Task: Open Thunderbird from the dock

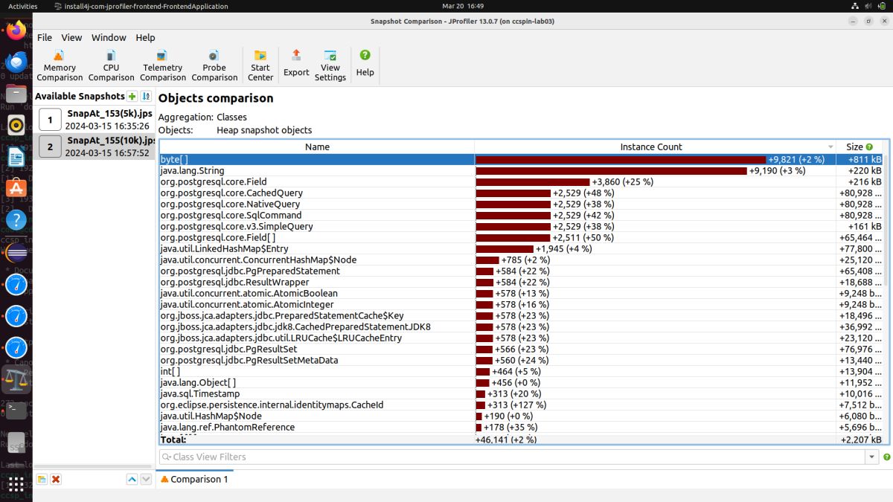Action: pyautogui.click(x=16, y=62)
